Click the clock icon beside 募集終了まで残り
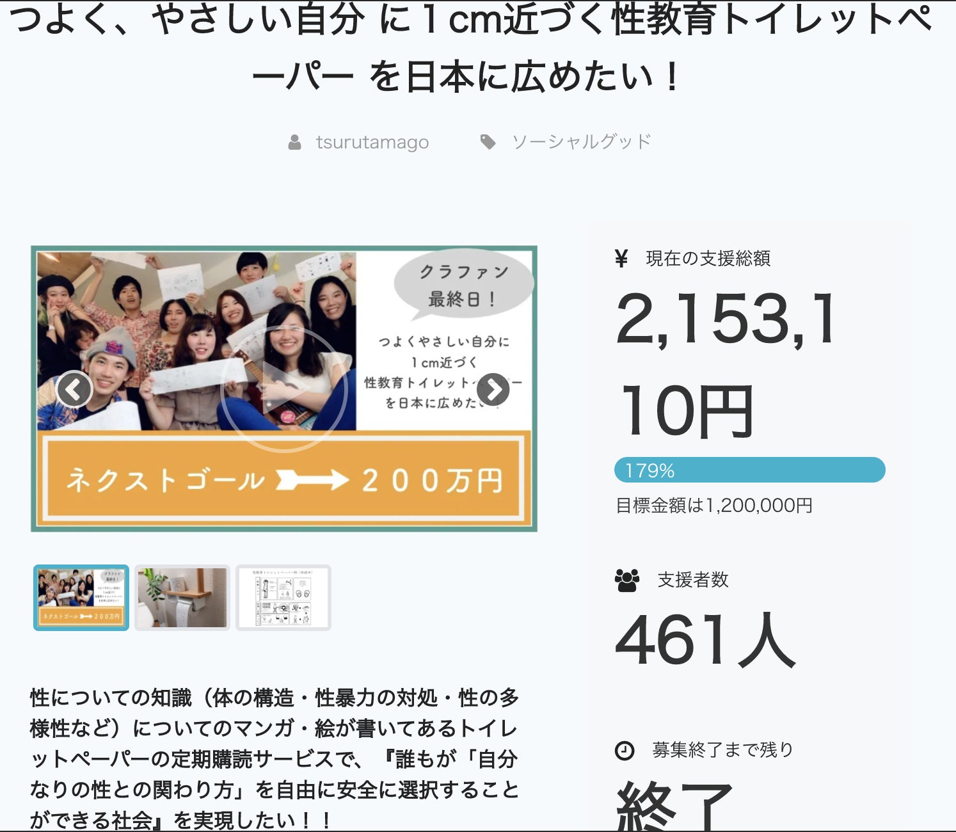956x832 pixels. 624,750
